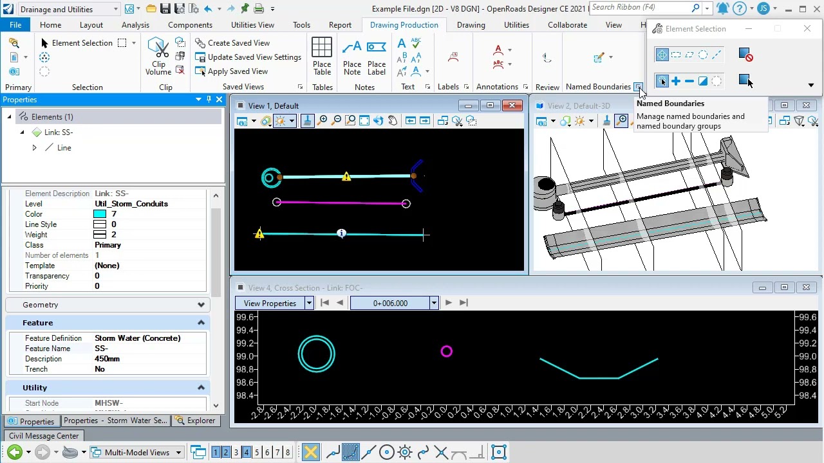824x463 pixels.
Task: Click Apply Saved View
Action: (x=231, y=71)
